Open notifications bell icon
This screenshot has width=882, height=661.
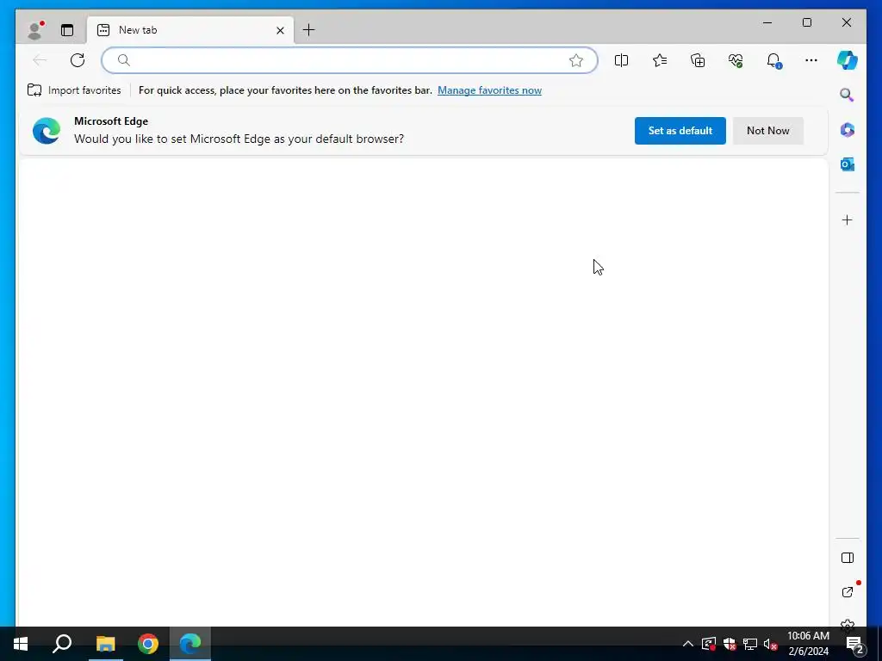coord(774,61)
